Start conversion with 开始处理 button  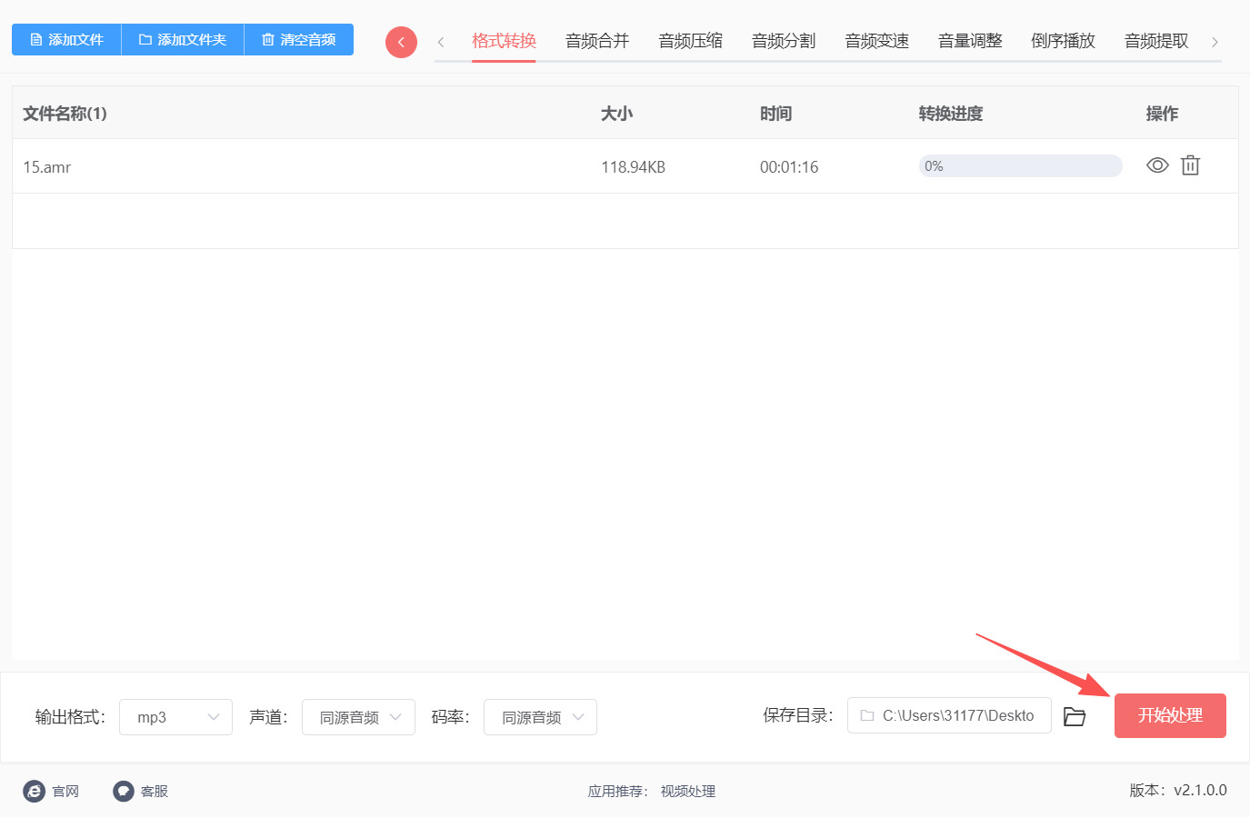(1170, 715)
